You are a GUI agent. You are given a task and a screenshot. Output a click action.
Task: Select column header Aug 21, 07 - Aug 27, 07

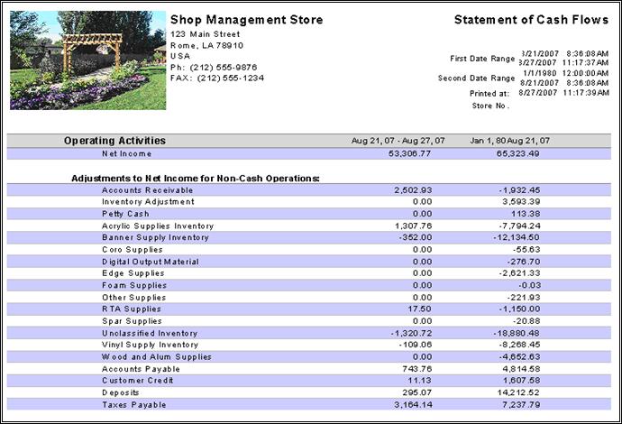(398, 141)
